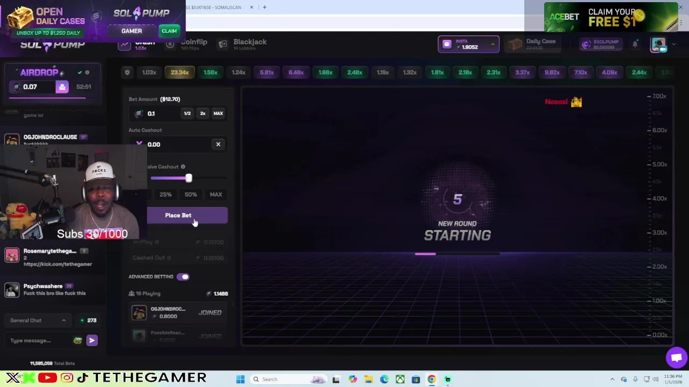Set progressive cashout to MAX

[x=216, y=195]
